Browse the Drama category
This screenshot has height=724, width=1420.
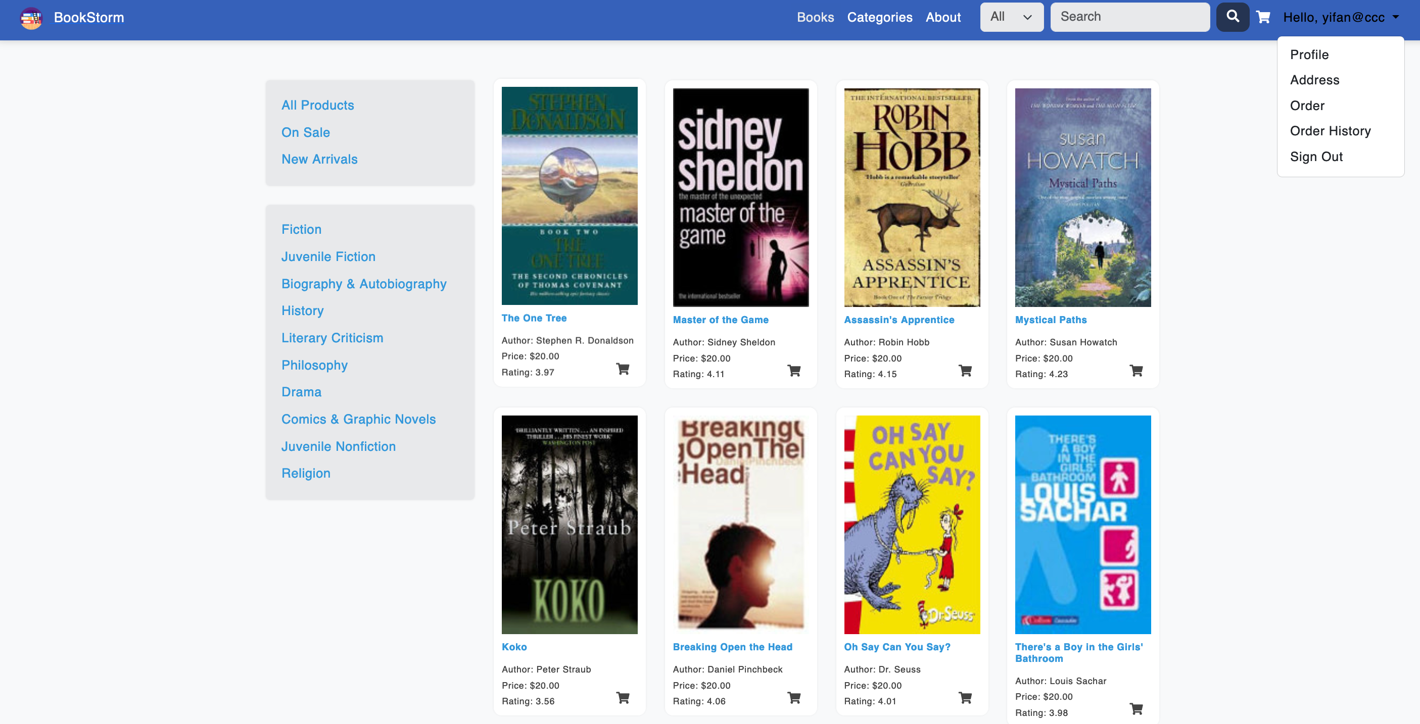pyautogui.click(x=301, y=392)
